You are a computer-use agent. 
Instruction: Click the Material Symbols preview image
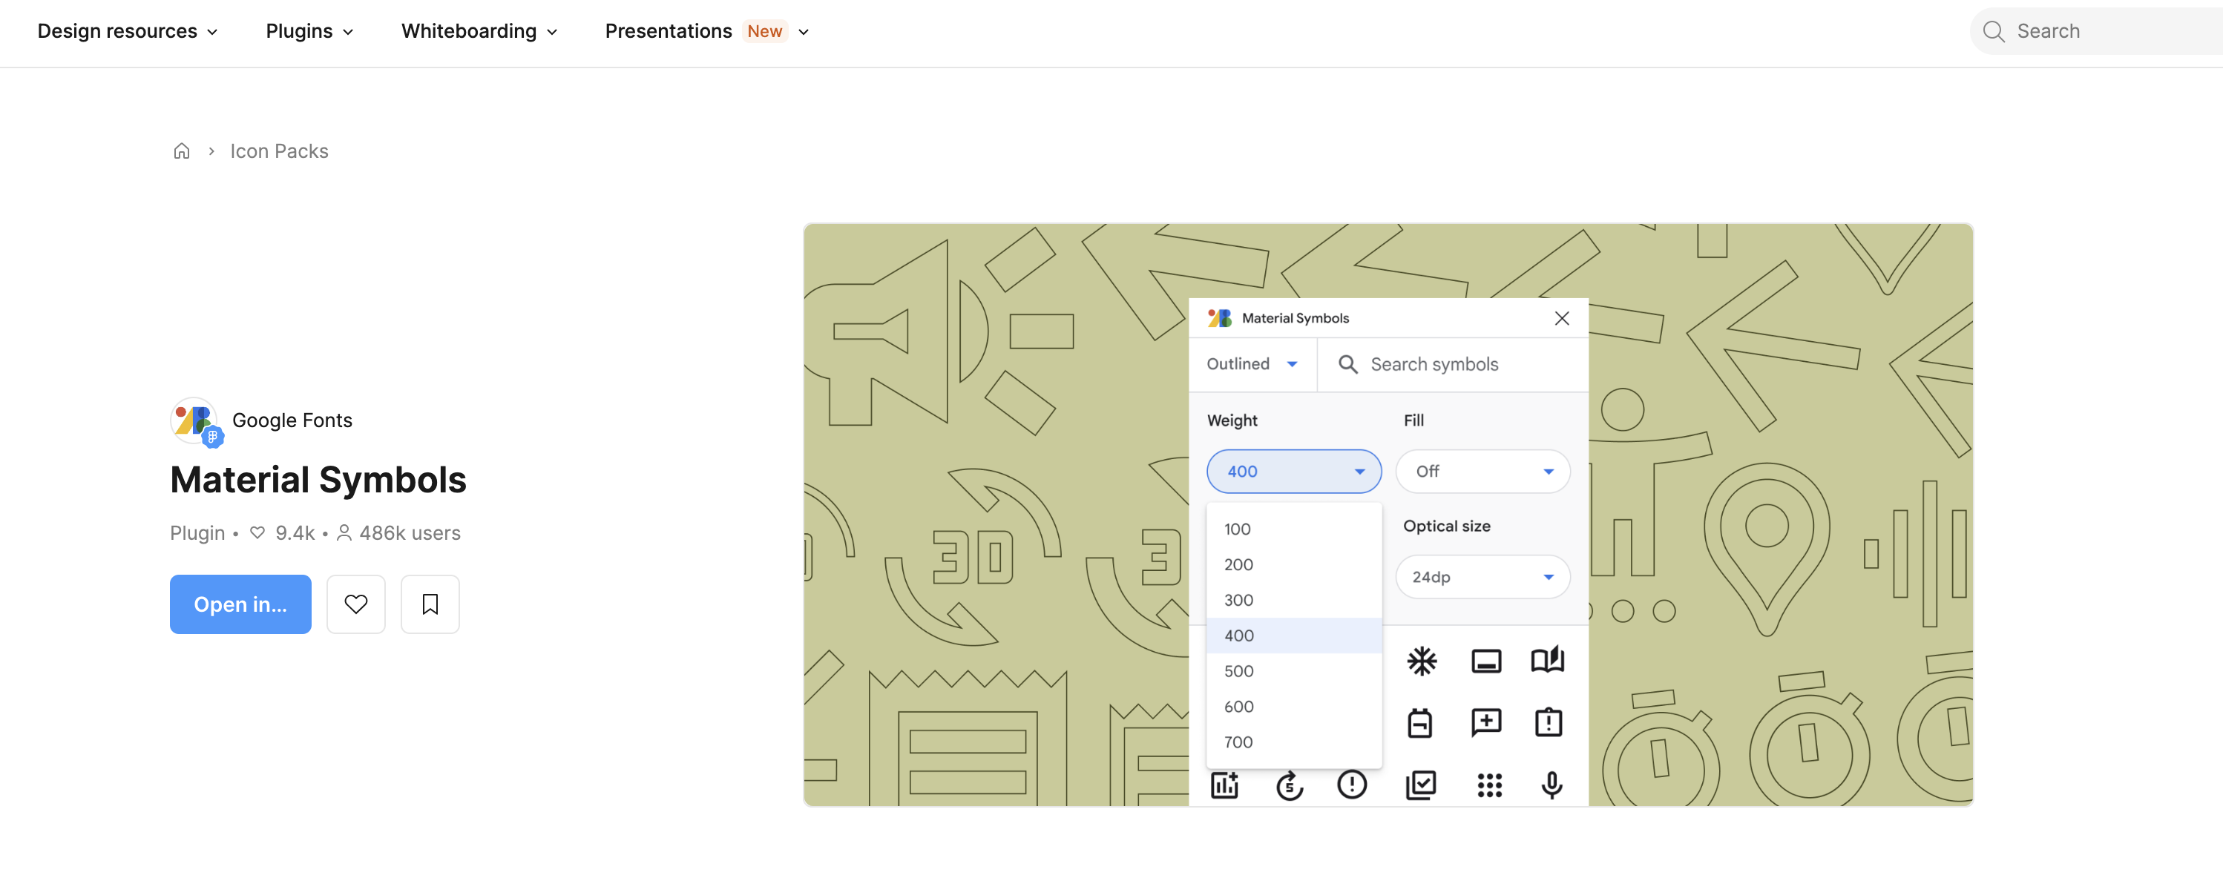click(x=1388, y=515)
